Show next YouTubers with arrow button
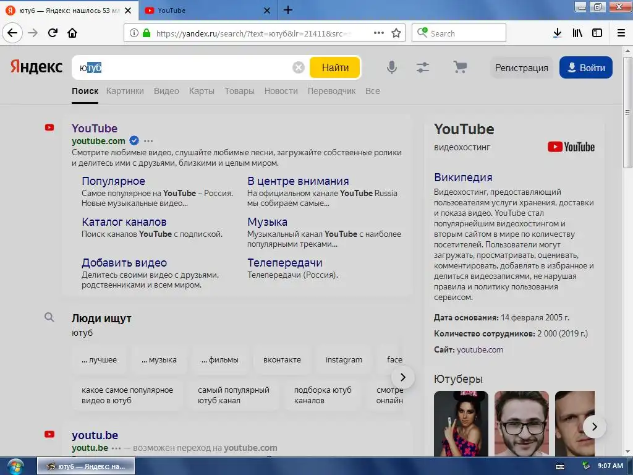 pos(594,427)
